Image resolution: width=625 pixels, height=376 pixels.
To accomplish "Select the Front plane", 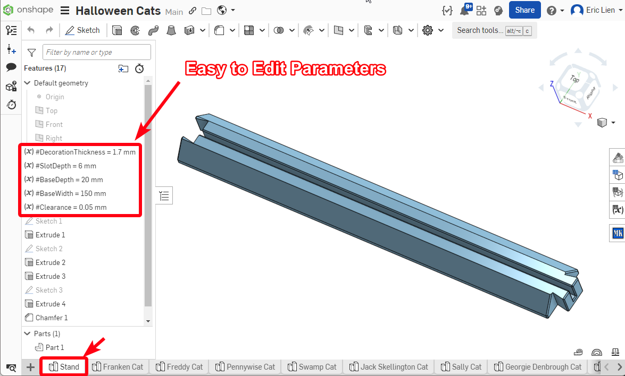I will (49, 125).
